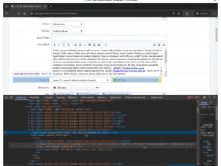Collapse the aphront-form-input div node
The height and width of the screenshot is (166, 221).
click(31, 135)
